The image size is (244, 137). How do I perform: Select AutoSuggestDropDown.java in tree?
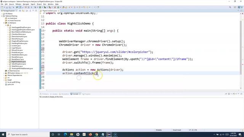click(x=21, y=27)
